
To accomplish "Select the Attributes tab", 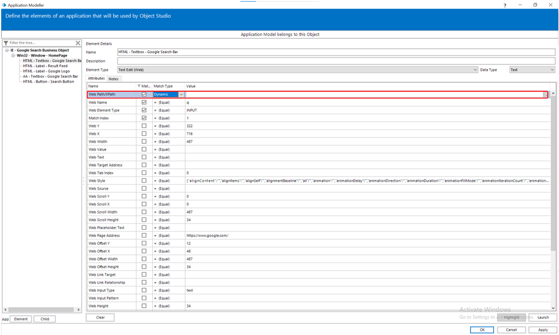I will click(96, 79).
